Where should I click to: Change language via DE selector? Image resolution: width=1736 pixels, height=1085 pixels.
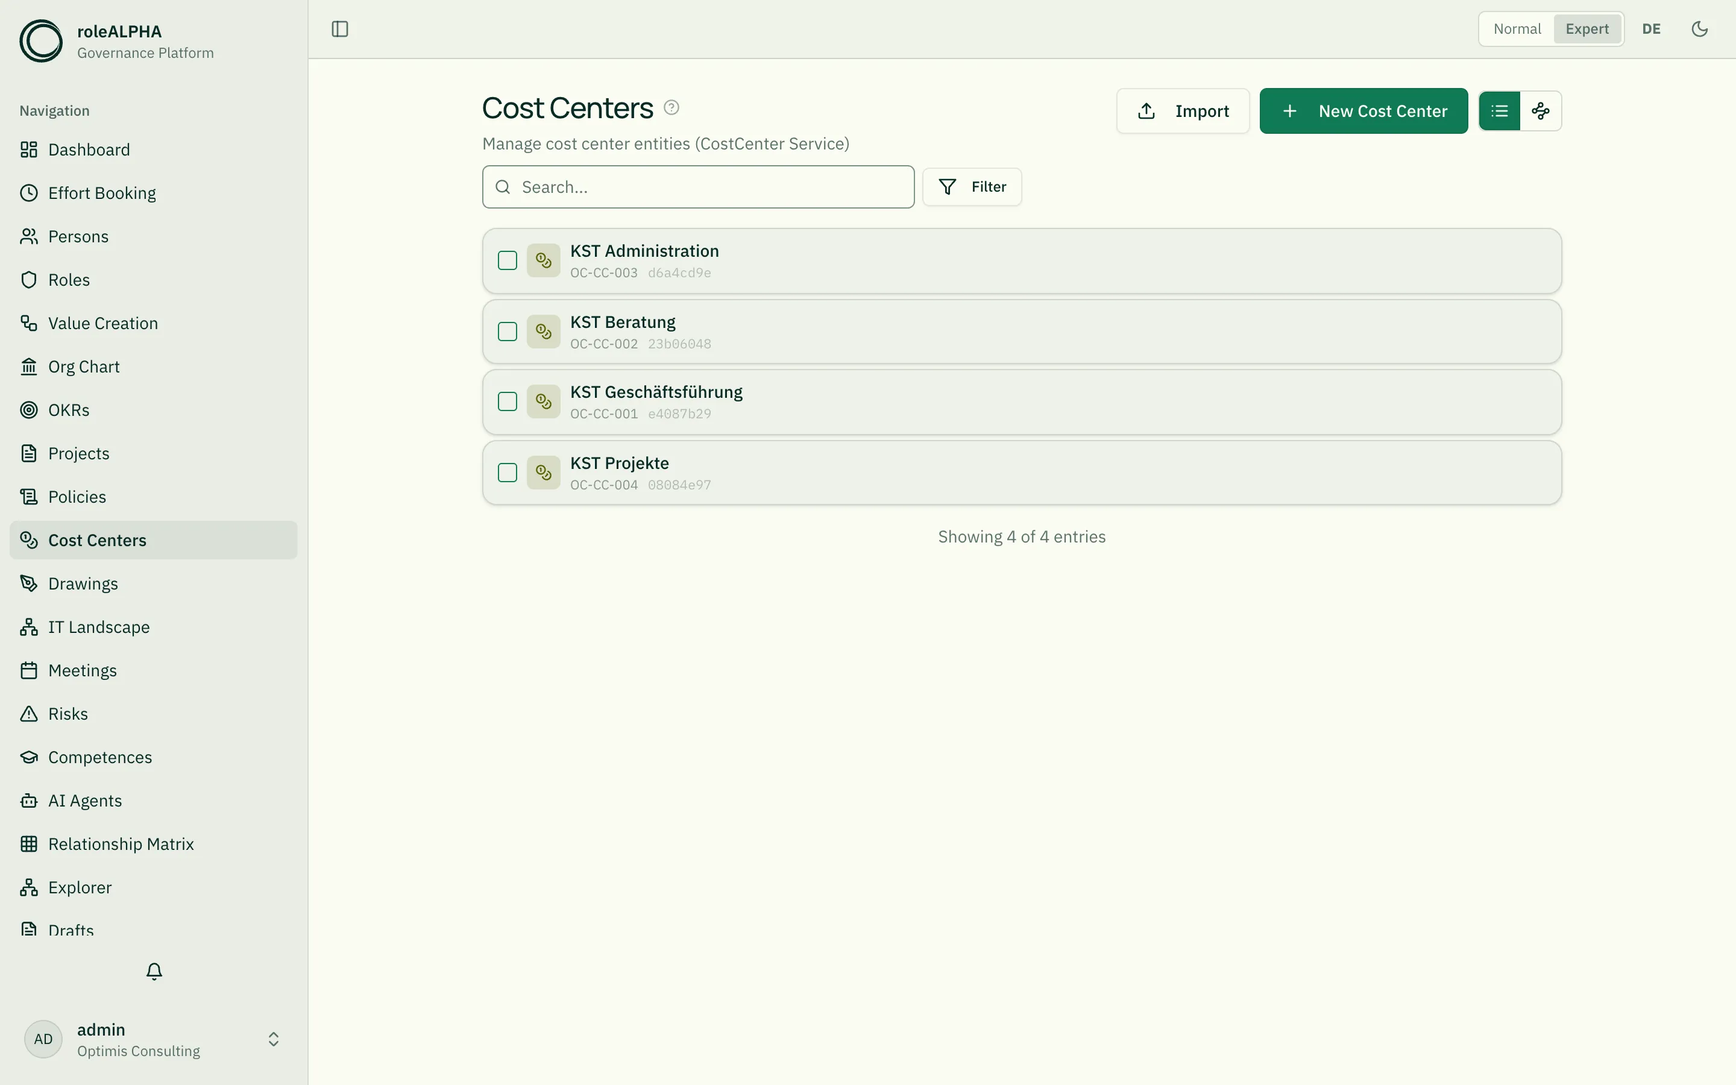click(1652, 29)
